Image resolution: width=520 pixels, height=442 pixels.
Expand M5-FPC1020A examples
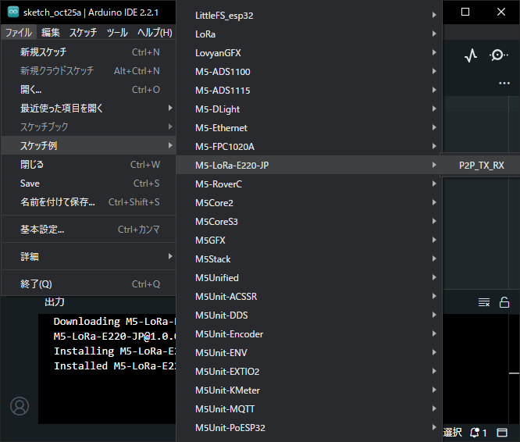(309, 147)
